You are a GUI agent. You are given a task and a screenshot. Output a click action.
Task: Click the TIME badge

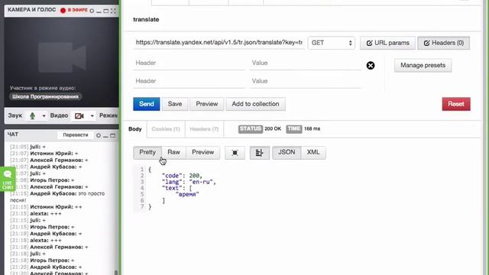(293, 129)
